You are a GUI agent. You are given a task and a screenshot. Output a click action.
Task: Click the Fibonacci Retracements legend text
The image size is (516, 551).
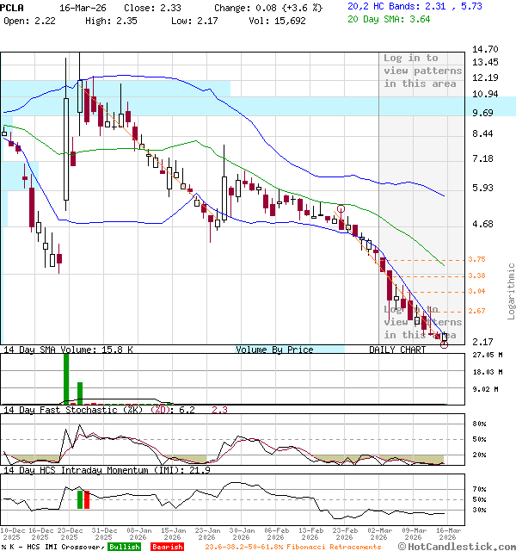click(293, 547)
